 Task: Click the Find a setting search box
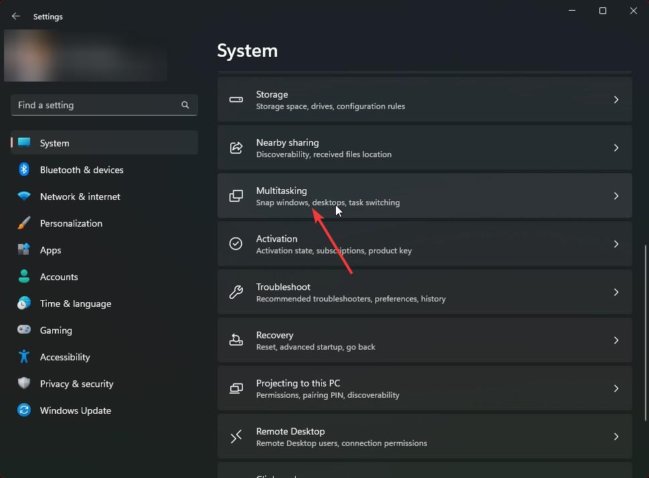click(x=97, y=105)
